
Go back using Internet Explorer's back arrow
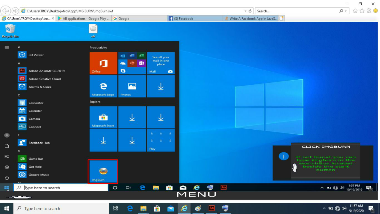coord(6,11)
